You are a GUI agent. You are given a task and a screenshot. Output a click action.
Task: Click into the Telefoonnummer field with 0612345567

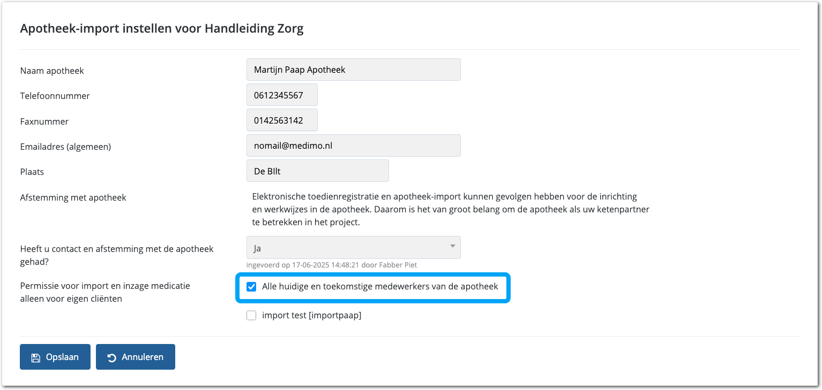(x=282, y=95)
